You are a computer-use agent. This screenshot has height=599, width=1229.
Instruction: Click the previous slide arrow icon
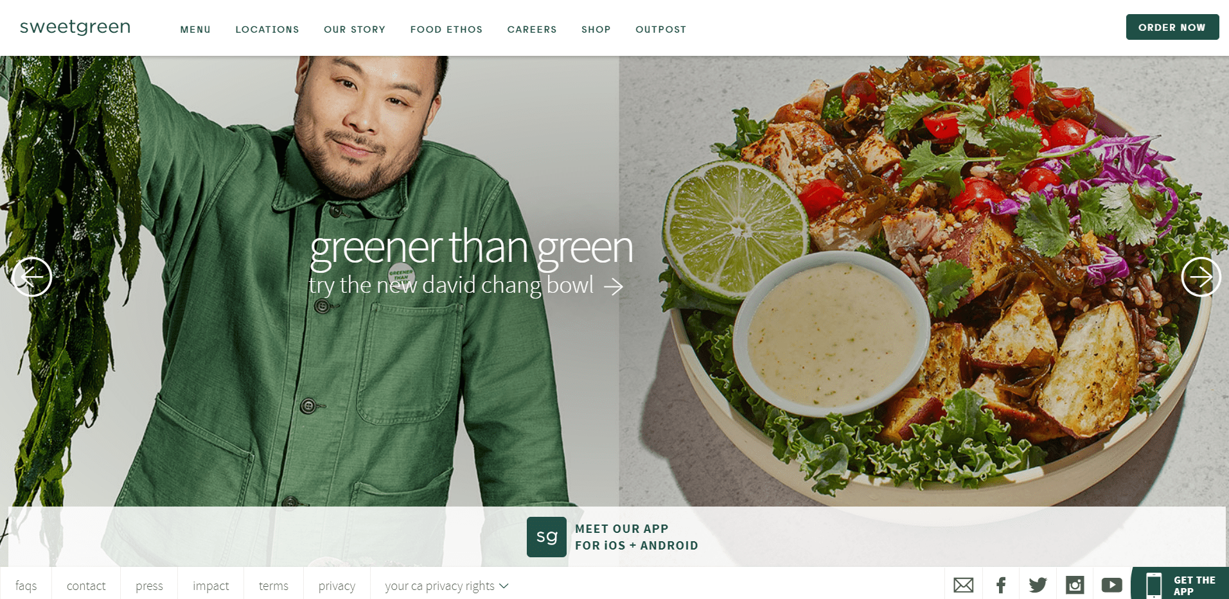tap(31, 277)
